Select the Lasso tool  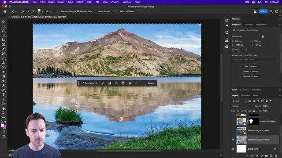[4, 31]
